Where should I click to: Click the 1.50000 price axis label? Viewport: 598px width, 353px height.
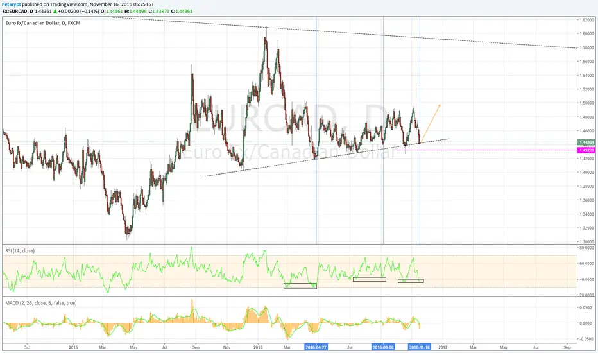pyautogui.click(x=587, y=103)
